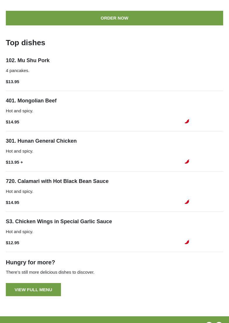Click the $13.95 + price for Hunan General Chicken
The height and width of the screenshot is (323, 229).
coord(14,162)
